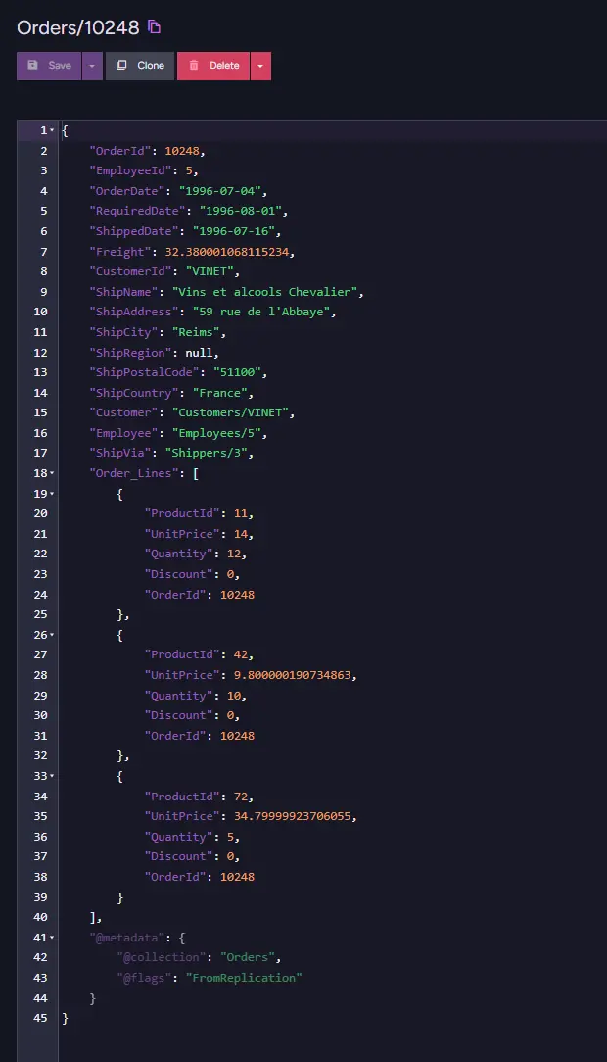The height and width of the screenshot is (1062, 607).
Task: Click the trash icon in Delete button
Action: pos(194,65)
